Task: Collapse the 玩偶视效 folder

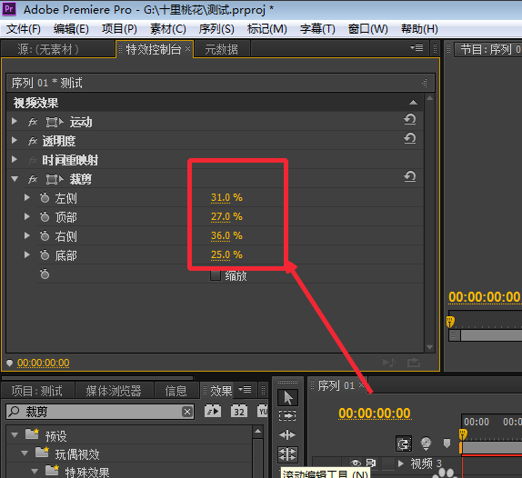Action: [x=25, y=453]
